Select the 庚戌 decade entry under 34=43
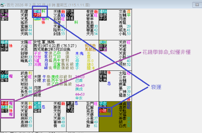 pos(79,89)
